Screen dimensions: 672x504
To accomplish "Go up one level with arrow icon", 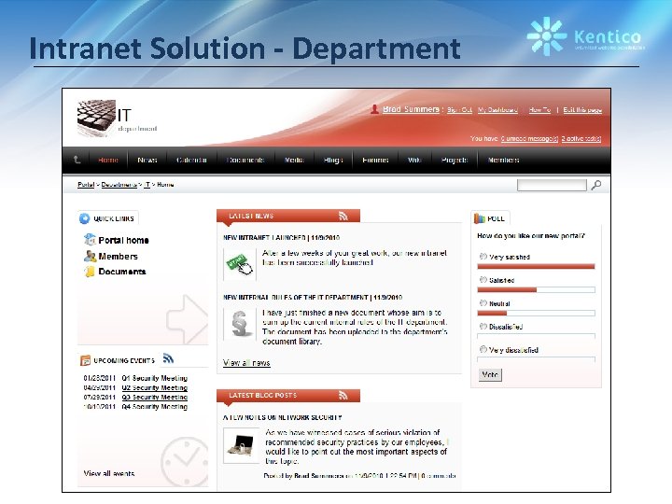I will (77, 160).
